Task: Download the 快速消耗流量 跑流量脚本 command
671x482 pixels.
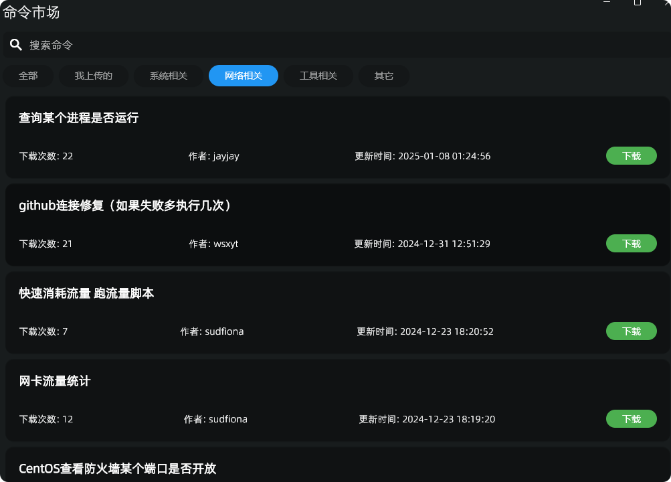Action: [631, 331]
